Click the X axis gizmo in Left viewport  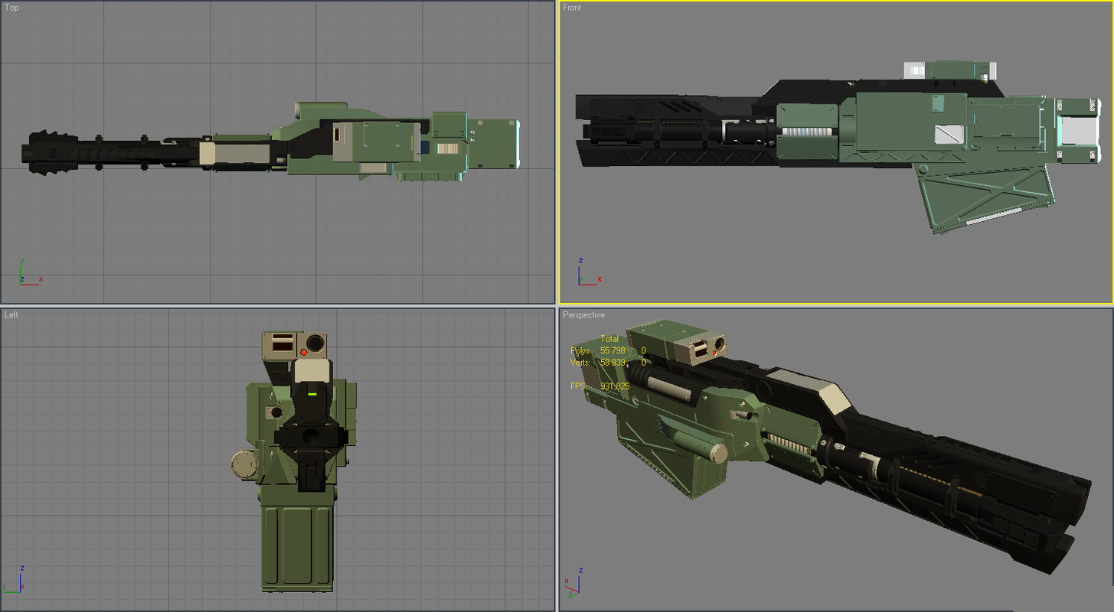pos(21,588)
